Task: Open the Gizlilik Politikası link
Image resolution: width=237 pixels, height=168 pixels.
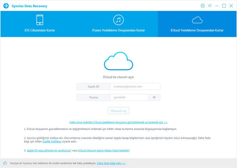Action: [52, 142]
